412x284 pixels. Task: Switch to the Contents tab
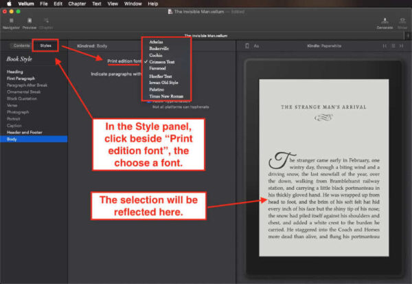(x=21, y=45)
